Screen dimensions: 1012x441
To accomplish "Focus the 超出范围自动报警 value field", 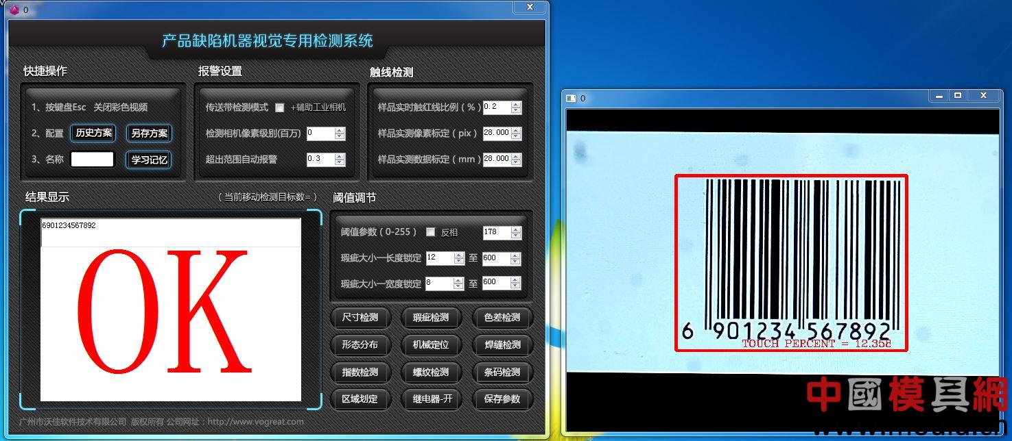I will [320, 160].
